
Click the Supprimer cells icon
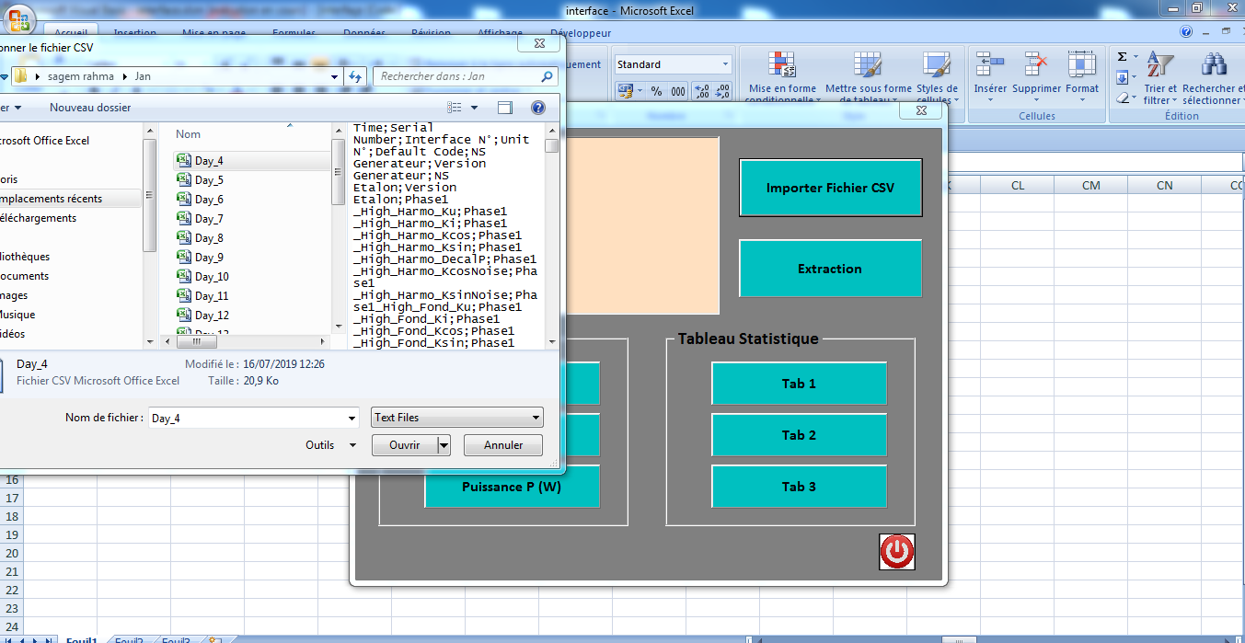click(1037, 65)
